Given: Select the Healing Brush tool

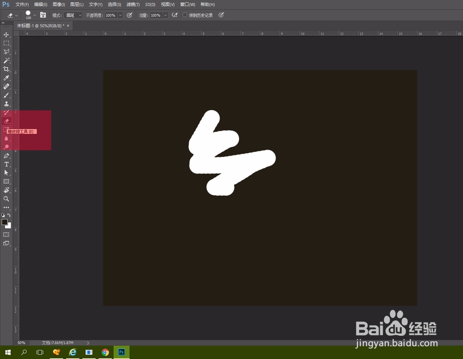Looking at the screenshot, I should coord(6,86).
